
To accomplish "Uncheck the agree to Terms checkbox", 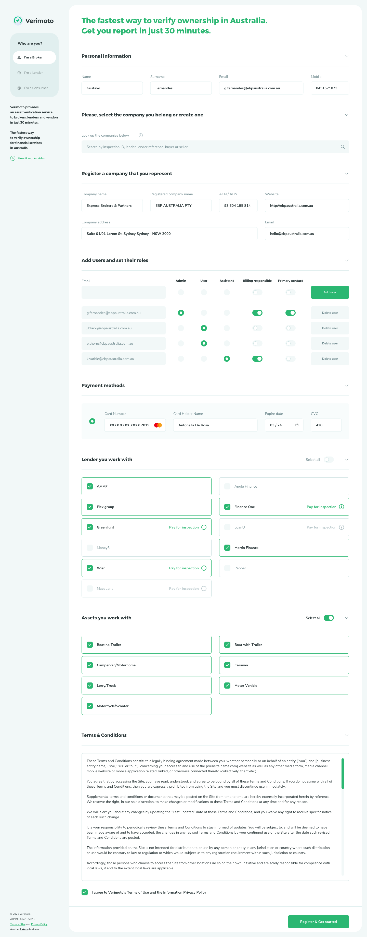I will tap(85, 892).
